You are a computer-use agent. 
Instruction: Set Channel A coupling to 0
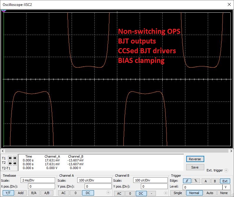coord(75,193)
